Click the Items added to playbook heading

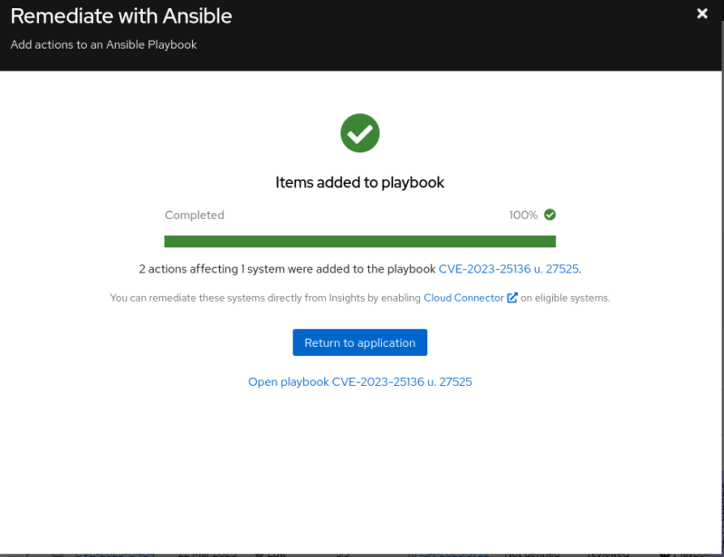pos(360,182)
